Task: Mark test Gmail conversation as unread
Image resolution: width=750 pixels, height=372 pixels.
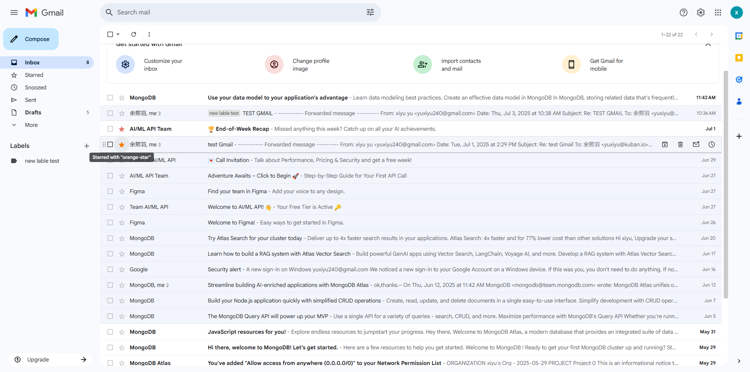Action: click(x=696, y=144)
